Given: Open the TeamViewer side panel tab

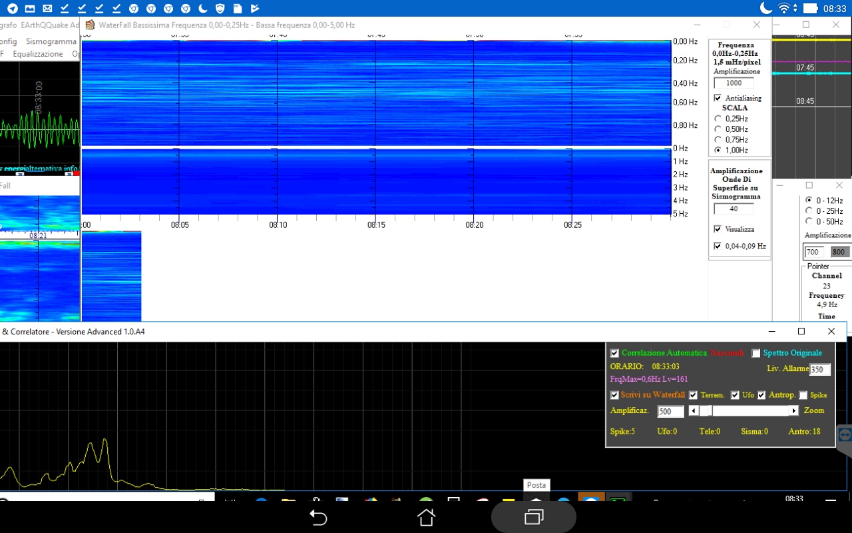Looking at the screenshot, I should tap(845, 434).
